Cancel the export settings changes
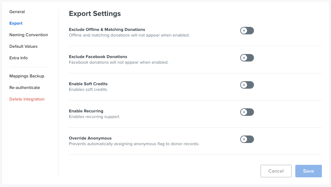 tap(276, 171)
